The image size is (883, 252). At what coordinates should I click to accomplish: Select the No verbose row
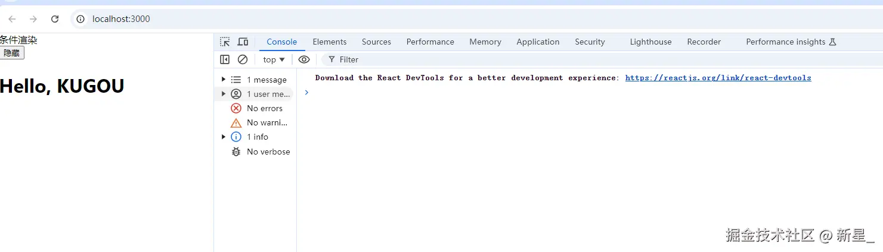pos(255,152)
